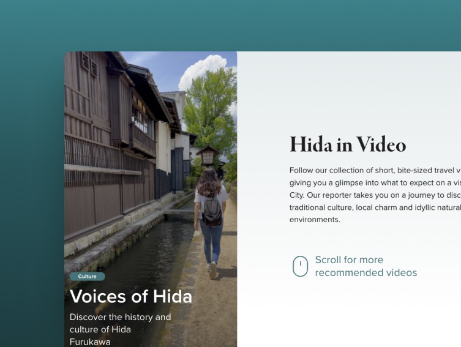Click the word "environments." in the paragraph

pyautogui.click(x=315, y=220)
